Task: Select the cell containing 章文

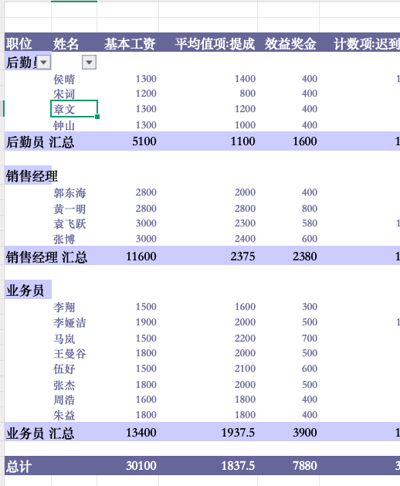Action: (74, 109)
